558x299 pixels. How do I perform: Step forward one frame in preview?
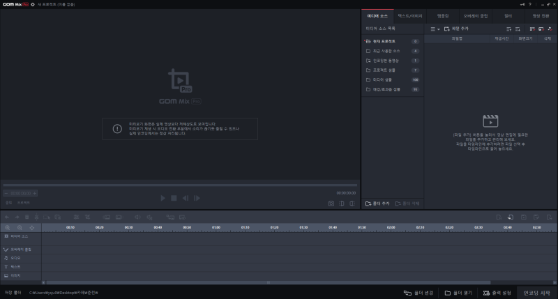coord(197,198)
